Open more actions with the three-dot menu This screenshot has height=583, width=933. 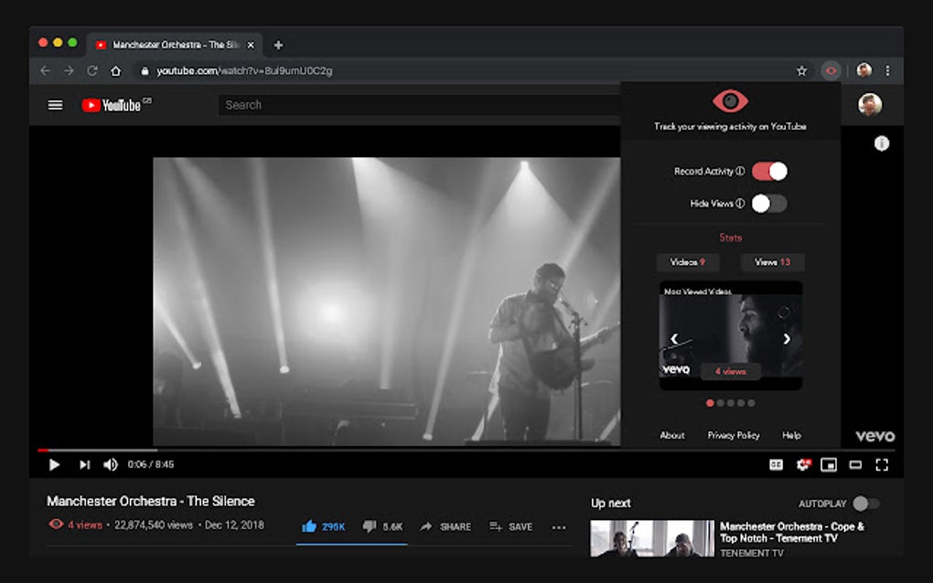coord(559,526)
